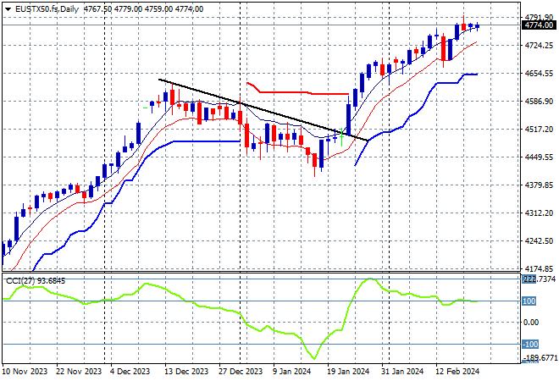Select the OHLC values 4767.50 4779.00 4759.00 4774.00
Image resolution: width=559 pixels, height=381 pixels.
click(x=143, y=9)
